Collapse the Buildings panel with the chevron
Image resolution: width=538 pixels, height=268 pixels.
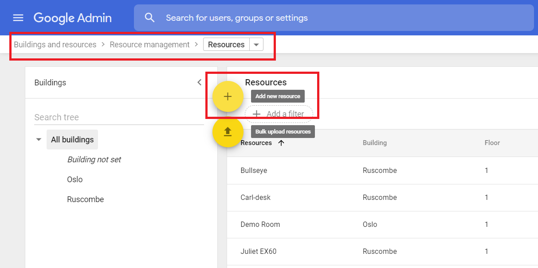[199, 82]
